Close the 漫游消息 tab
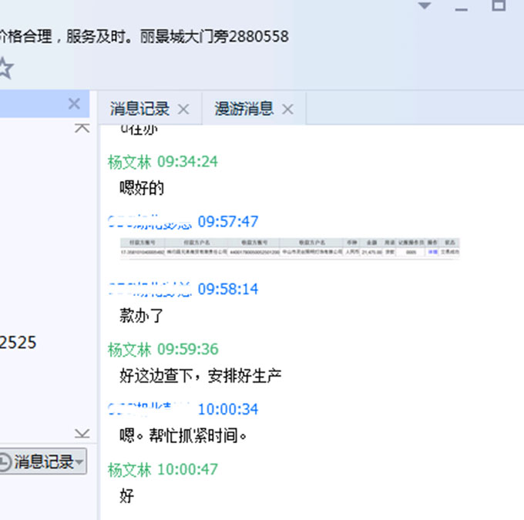 tap(287, 109)
